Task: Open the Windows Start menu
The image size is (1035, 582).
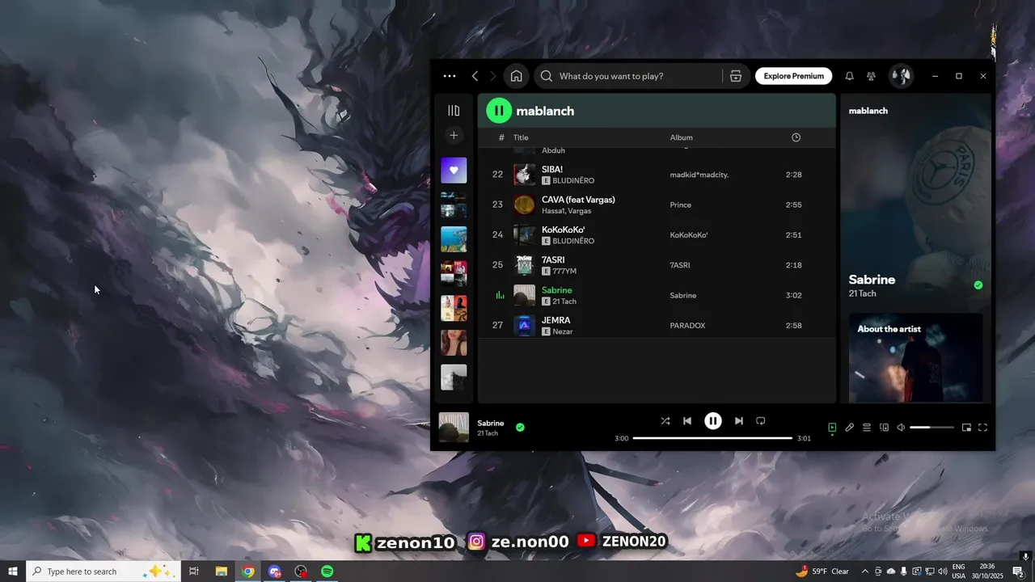Action: pos(13,571)
